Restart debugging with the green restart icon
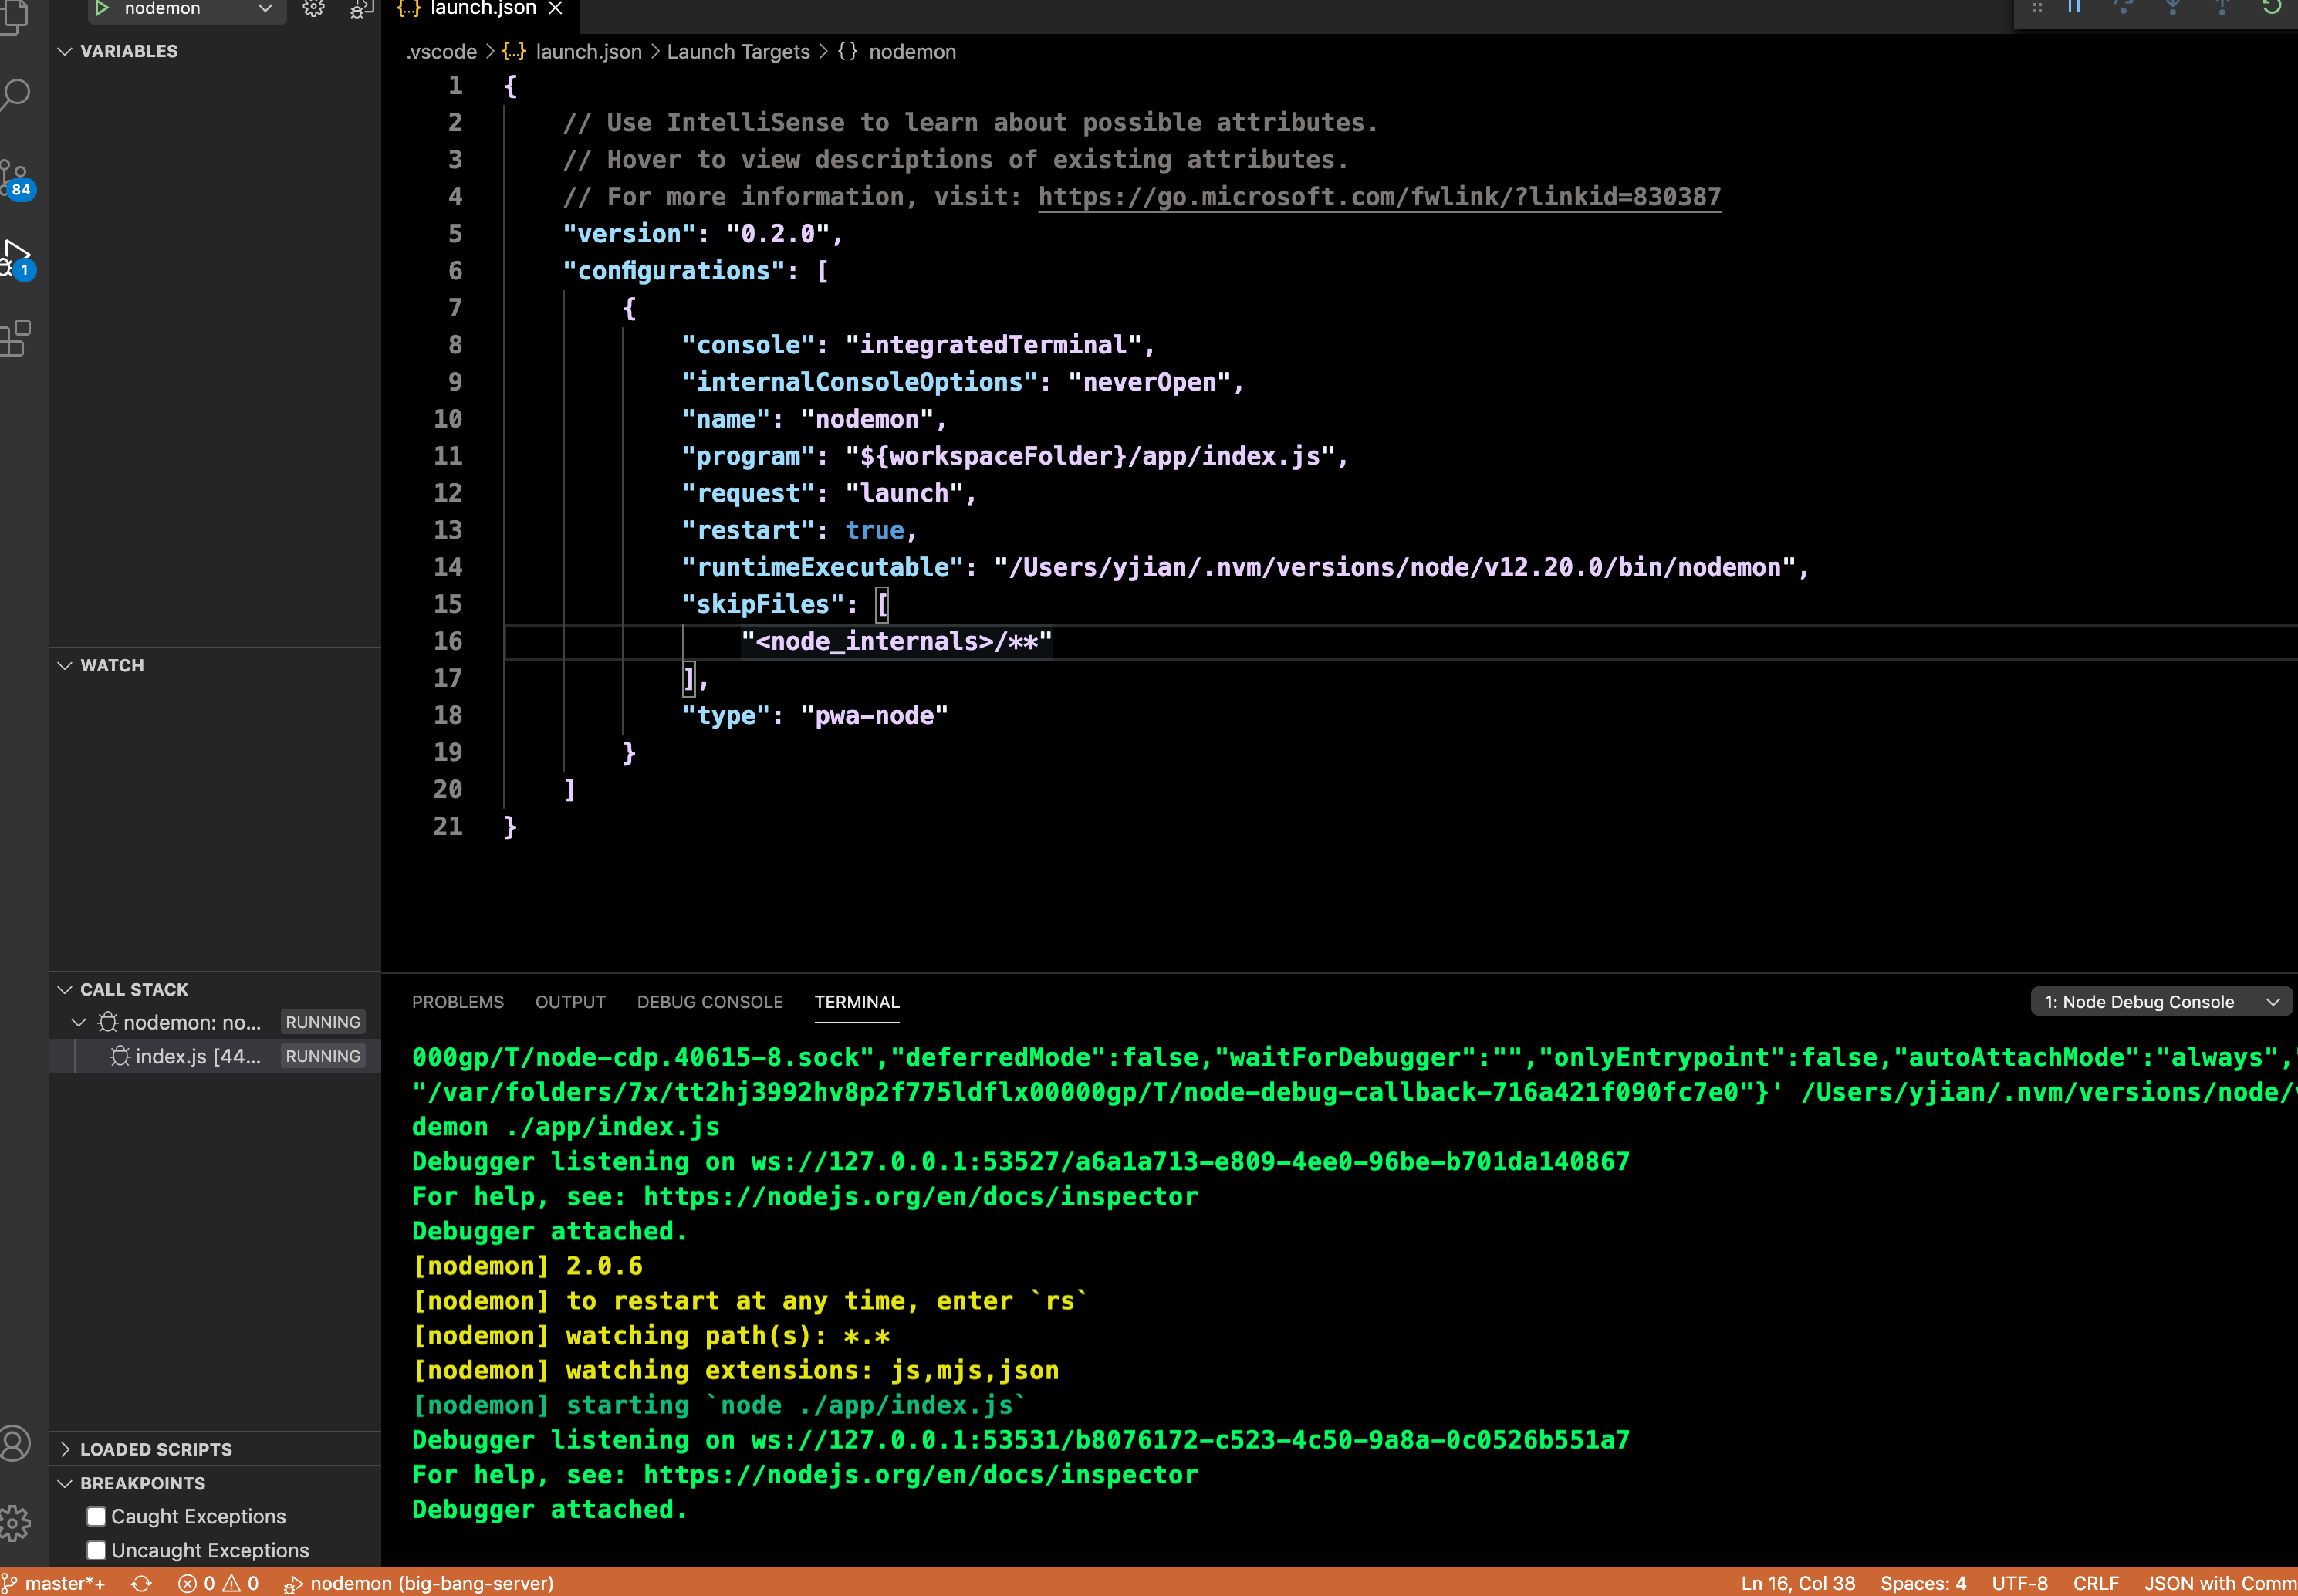 coord(2271,8)
